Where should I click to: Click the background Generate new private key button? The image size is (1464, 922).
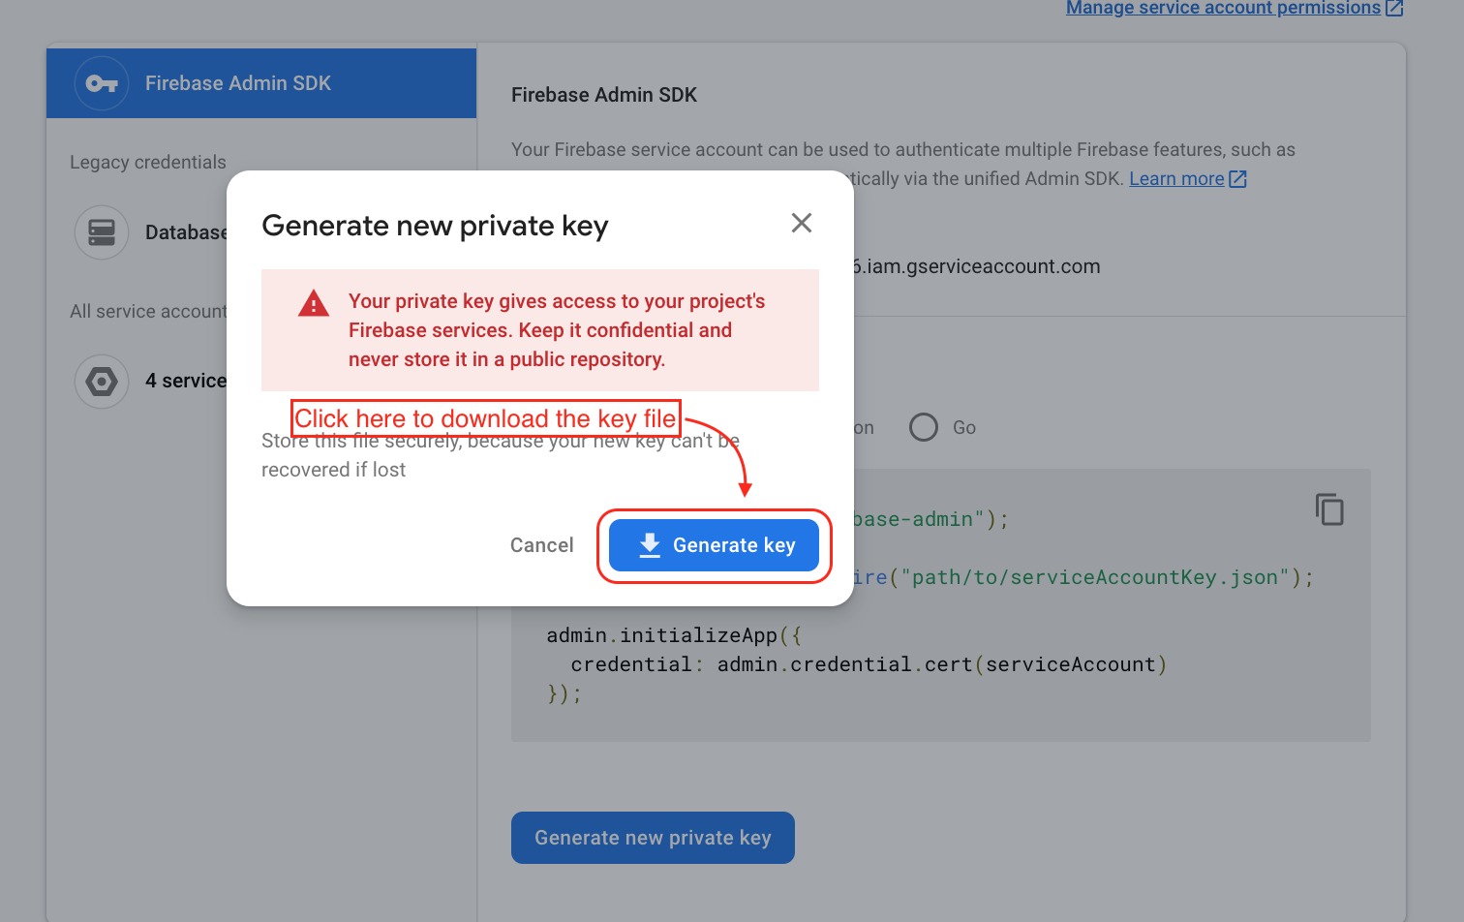[x=653, y=838]
